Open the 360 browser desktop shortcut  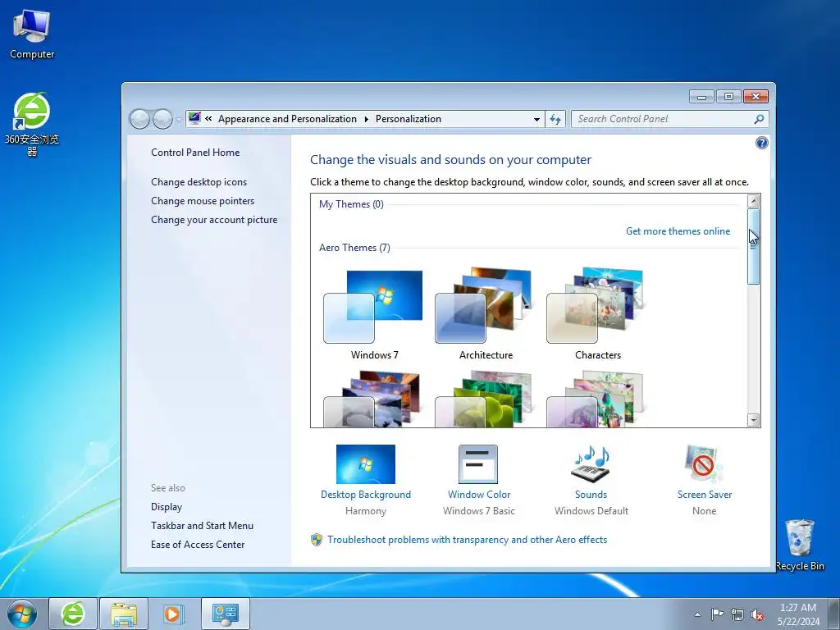pyautogui.click(x=32, y=125)
